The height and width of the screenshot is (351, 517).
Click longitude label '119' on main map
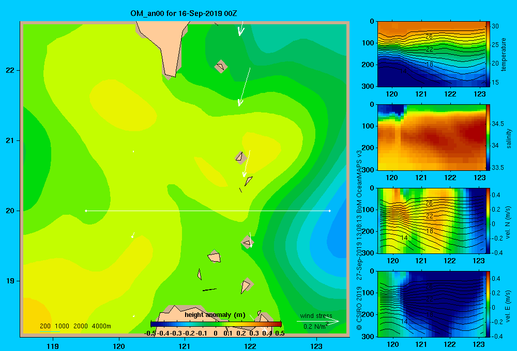click(53, 346)
